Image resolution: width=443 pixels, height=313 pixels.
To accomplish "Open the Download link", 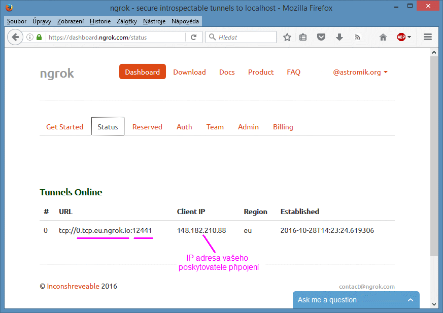I will click(x=189, y=72).
